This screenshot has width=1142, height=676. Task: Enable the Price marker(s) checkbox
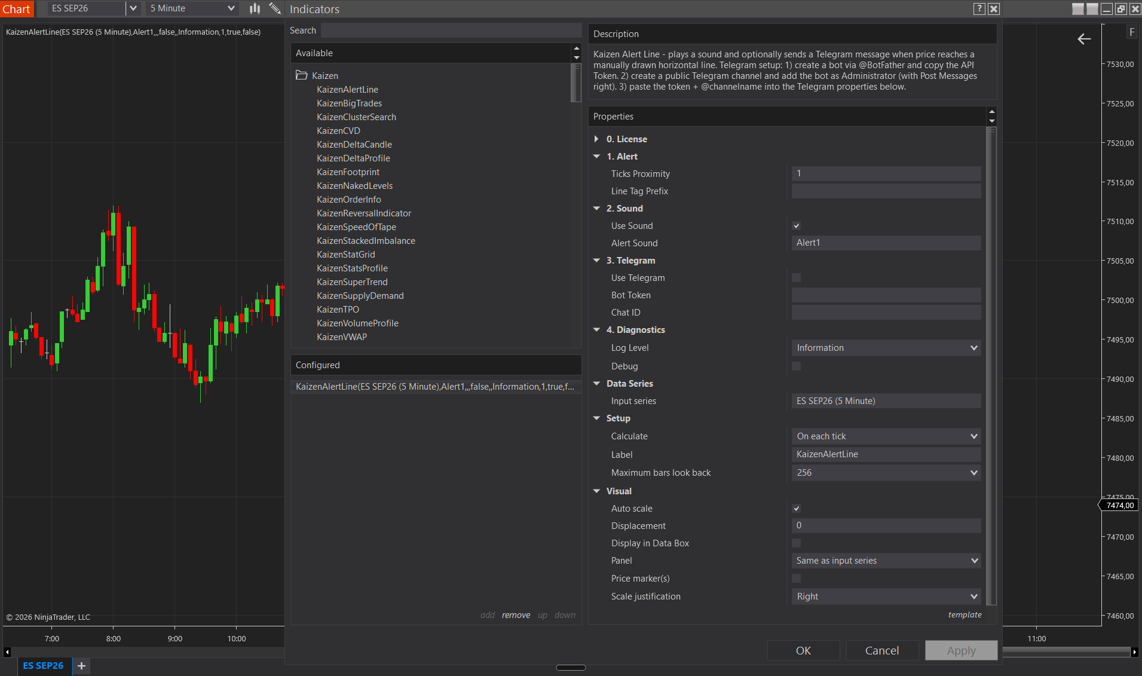[796, 579]
